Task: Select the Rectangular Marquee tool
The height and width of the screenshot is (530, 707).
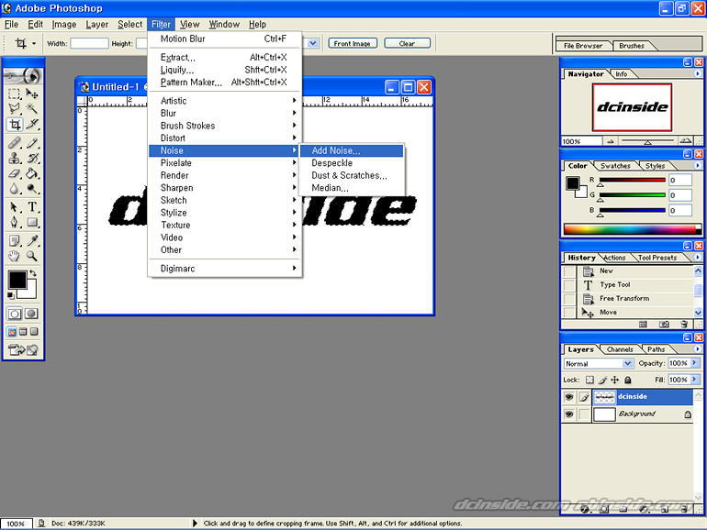Action: 14,94
